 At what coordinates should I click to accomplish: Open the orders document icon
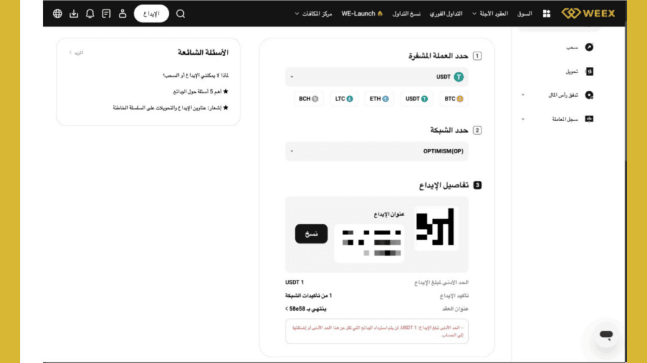(x=106, y=14)
